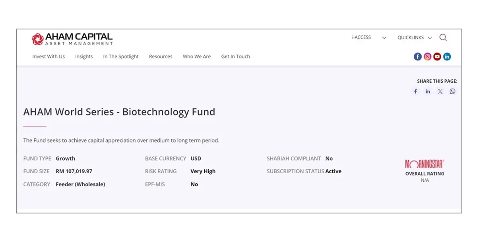Share this page on Facebook
Screen dimensions: 477x248
[x=415, y=91]
